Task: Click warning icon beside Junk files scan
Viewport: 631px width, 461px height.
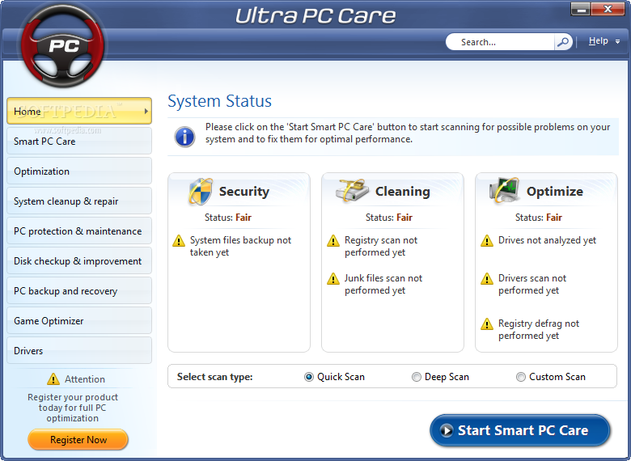Action: [x=332, y=279]
